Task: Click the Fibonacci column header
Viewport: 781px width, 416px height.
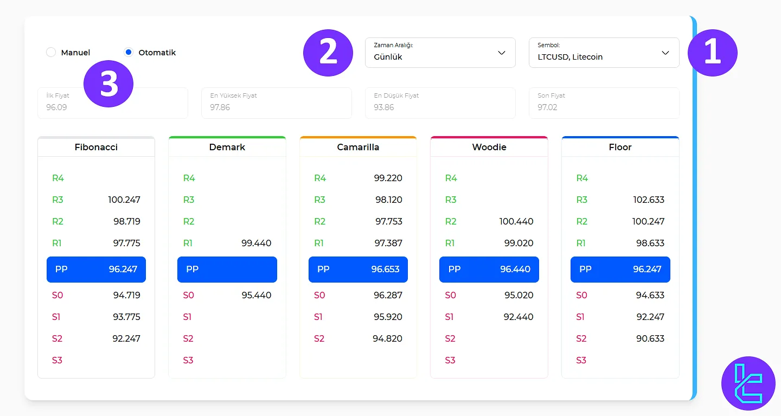Action: click(x=96, y=147)
